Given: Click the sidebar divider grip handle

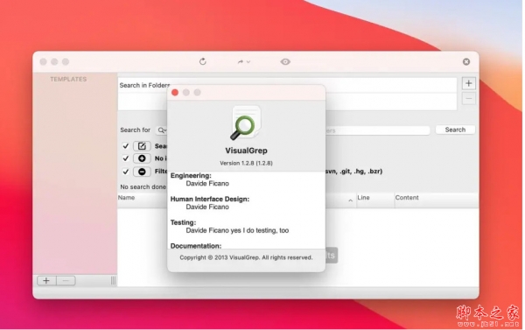Looking at the screenshot, I should (x=113, y=280).
